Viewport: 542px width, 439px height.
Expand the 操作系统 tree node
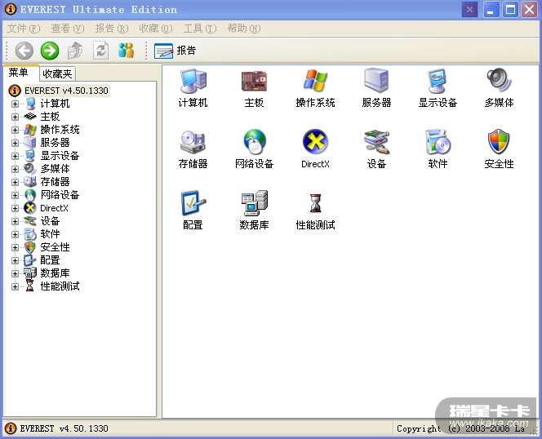pyautogui.click(x=15, y=130)
